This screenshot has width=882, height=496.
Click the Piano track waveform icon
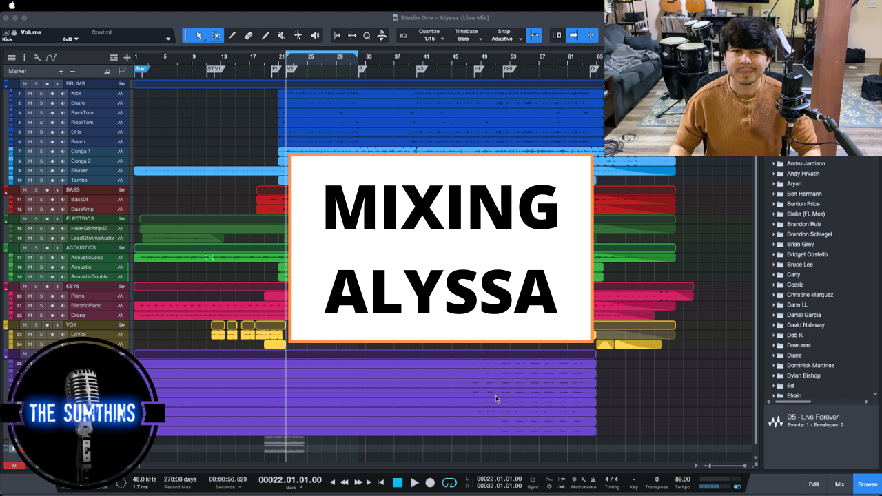(x=121, y=296)
